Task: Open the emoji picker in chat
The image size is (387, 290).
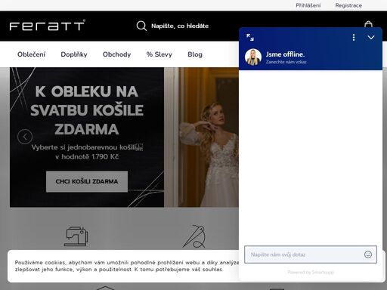Action: pyautogui.click(x=368, y=255)
